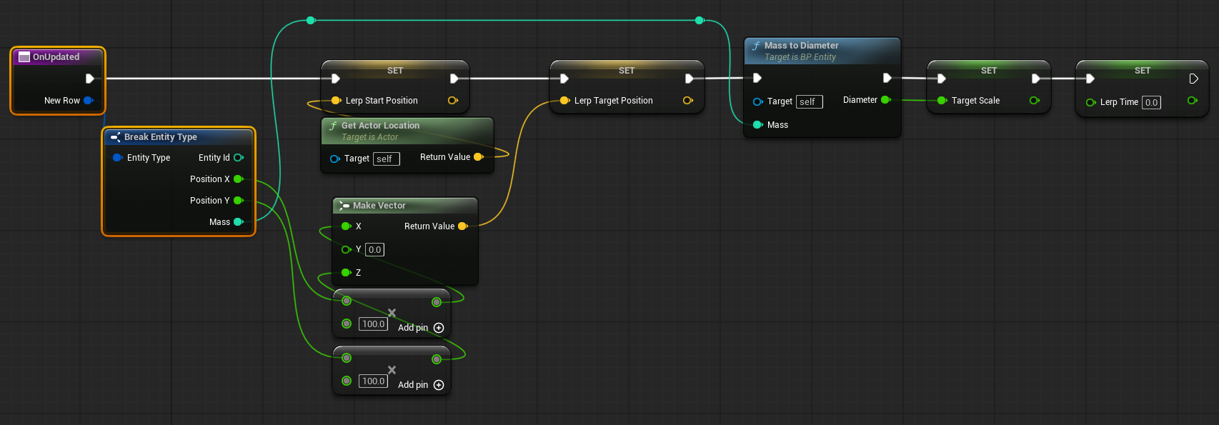Image resolution: width=1219 pixels, height=425 pixels.
Task: Click the Position X output pin
Action: tap(239, 179)
